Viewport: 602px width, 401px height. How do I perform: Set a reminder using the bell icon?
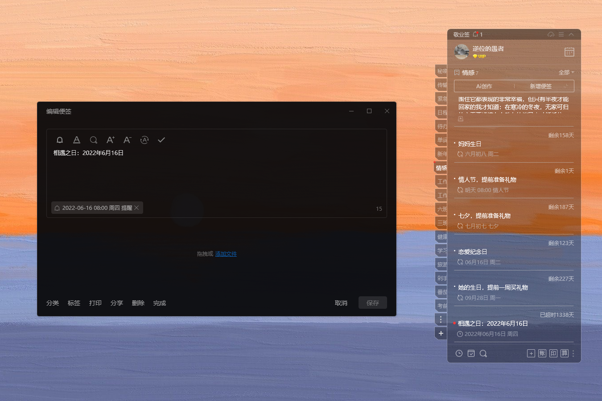click(60, 139)
